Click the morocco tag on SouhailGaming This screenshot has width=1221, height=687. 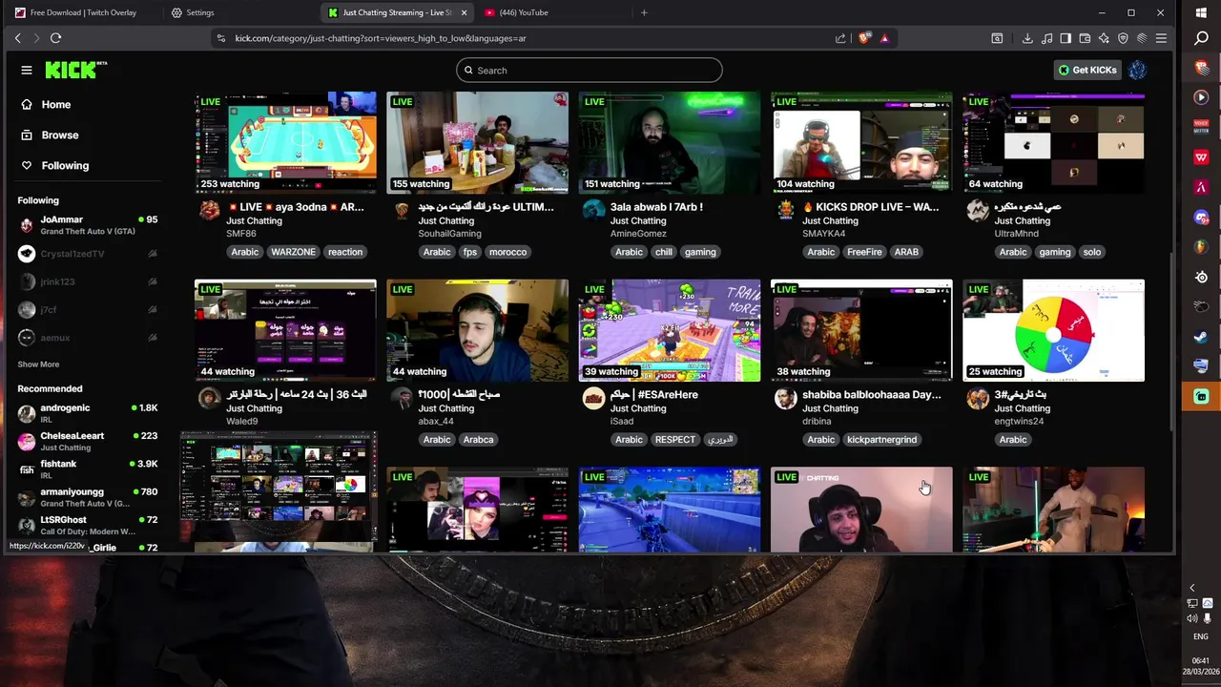pyautogui.click(x=507, y=252)
